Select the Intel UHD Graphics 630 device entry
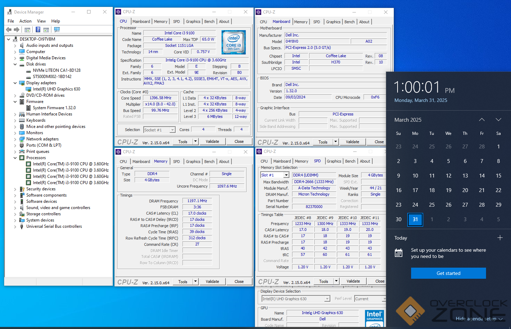 56,89
